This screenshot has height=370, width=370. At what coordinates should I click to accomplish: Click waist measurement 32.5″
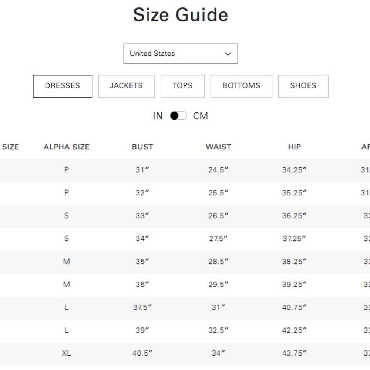click(218, 330)
